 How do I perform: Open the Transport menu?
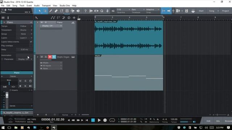46,6
